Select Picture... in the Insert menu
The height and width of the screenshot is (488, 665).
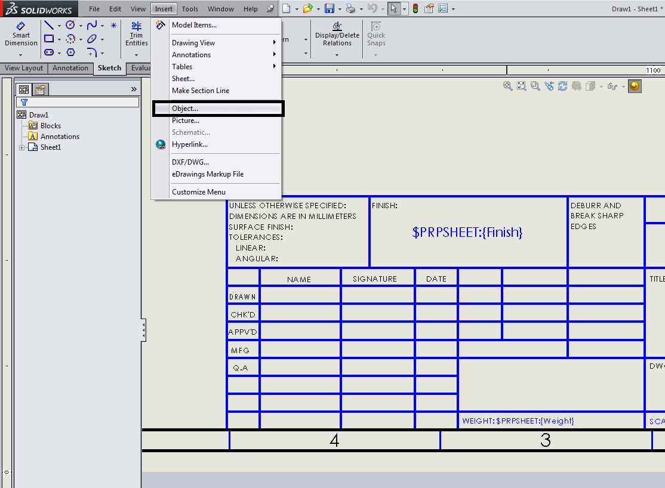[x=186, y=121]
